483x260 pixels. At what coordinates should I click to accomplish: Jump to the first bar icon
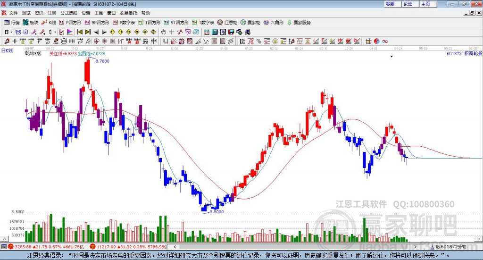click(80, 32)
